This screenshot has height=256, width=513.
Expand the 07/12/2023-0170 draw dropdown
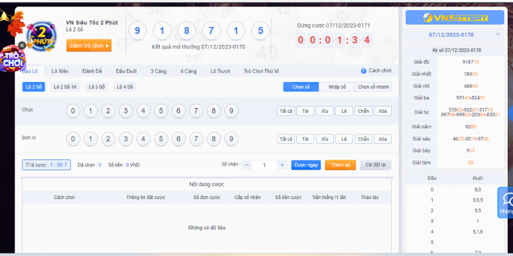pos(498,34)
